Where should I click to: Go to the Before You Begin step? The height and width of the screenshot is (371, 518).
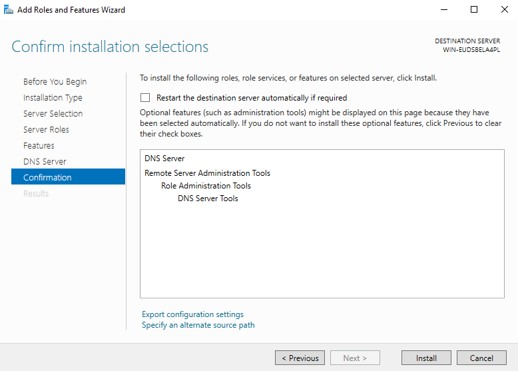click(x=55, y=81)
